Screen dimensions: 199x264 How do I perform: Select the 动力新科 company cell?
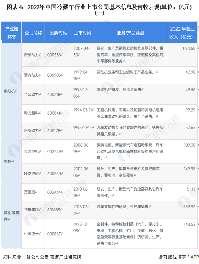coord(32,113)
